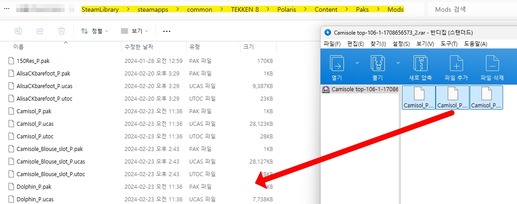The height and width of the screenshot is (204, 517).
Task: Open the File (파일) menu in Bandizip
Action: pyautogui.click(x=332, y=44)
